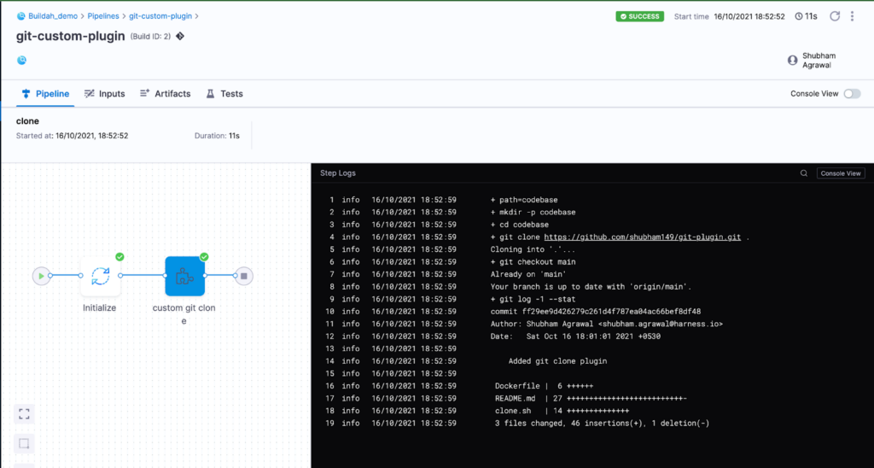This screenshot has width=874, height=468.
Task: Click the Initialize step label
Action: [x=100, y=308]
